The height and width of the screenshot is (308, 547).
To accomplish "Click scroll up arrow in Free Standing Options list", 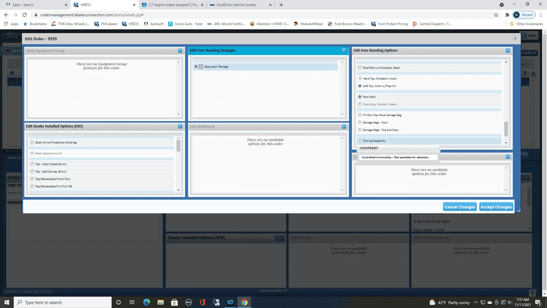I will coord(506,62).
